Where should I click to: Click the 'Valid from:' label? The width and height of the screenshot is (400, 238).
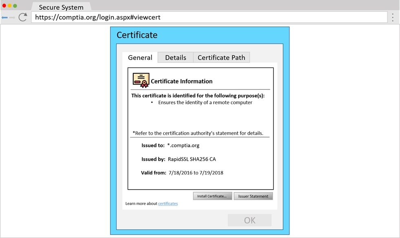(154, 172)
